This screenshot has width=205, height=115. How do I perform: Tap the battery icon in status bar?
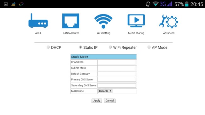click(x=187, y=4)
